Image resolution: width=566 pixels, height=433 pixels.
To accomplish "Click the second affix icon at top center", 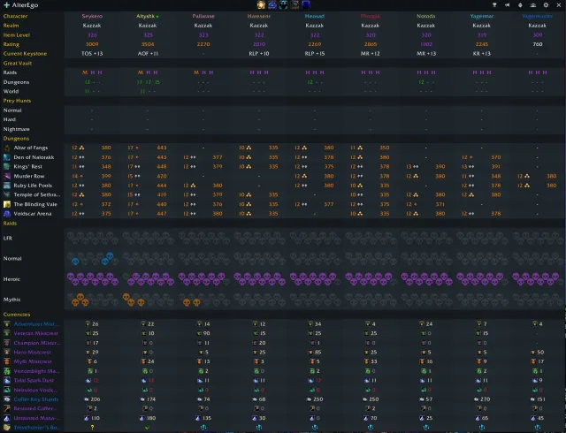I will [x=272, y=4].
